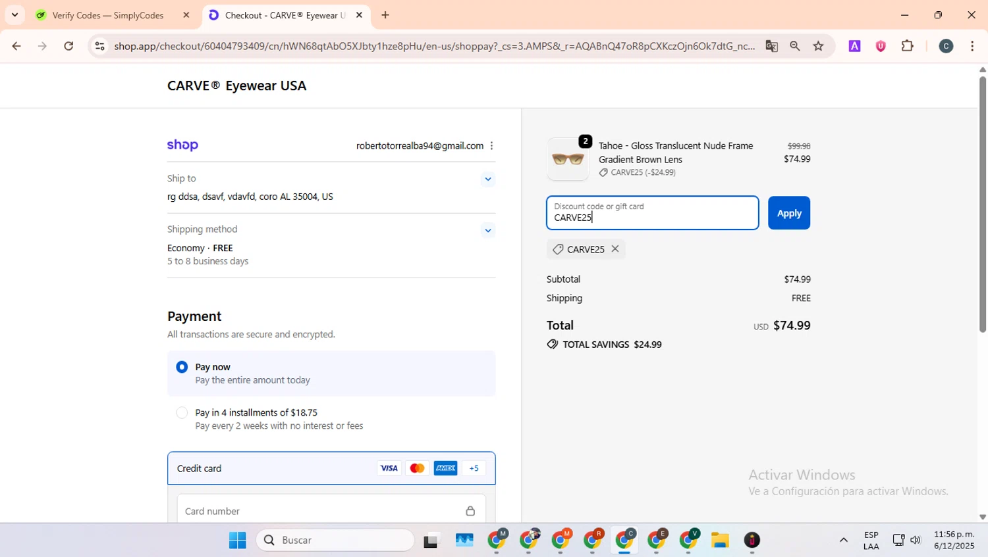
Task: Click the Credit card payment header
Action: (x=331, y=468)
